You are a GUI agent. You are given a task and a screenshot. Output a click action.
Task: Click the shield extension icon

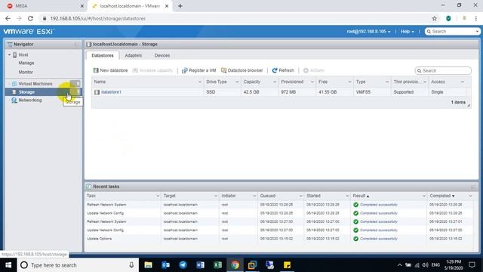[x=448, y=18]
